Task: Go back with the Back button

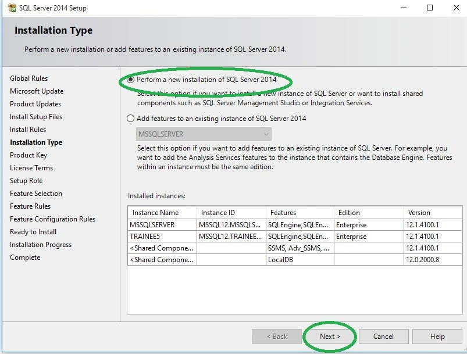Action: pos(277,337)
